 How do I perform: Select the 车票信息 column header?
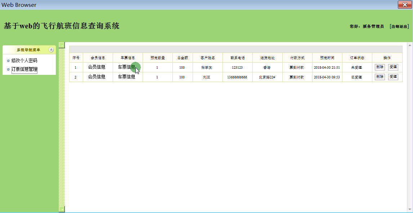[x=128, y=58]
